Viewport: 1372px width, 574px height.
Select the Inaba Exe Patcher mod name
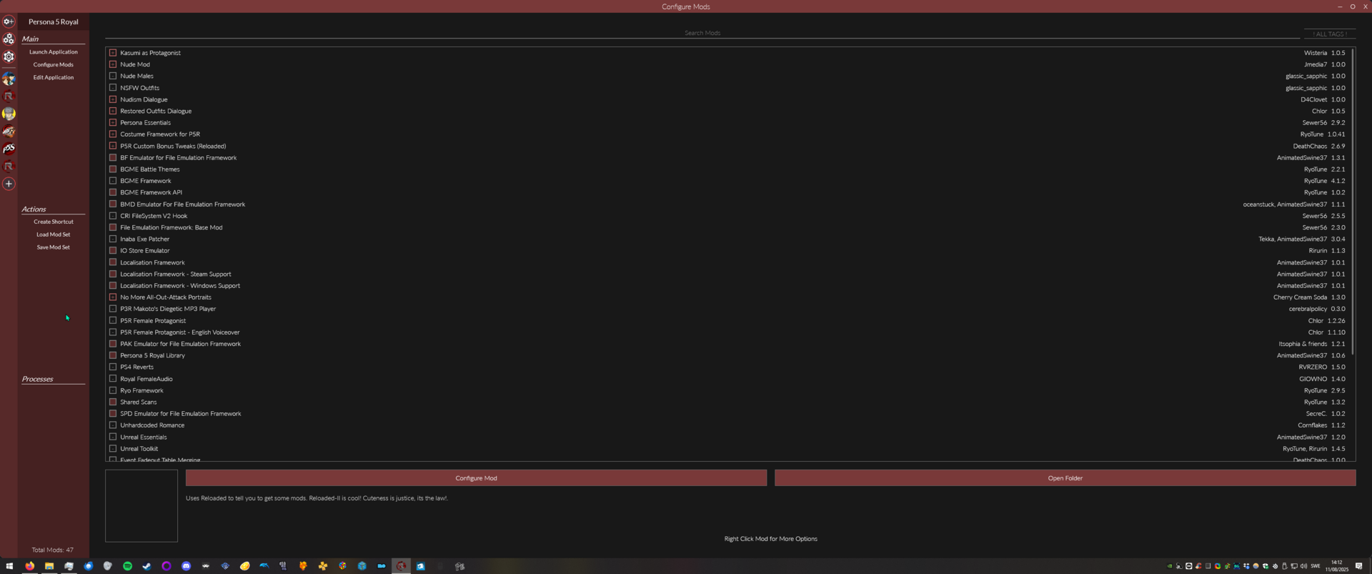coord(145,239)
